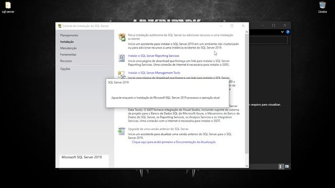
Task: Close the background Explorer window
Action: click(x=285, y=26)
